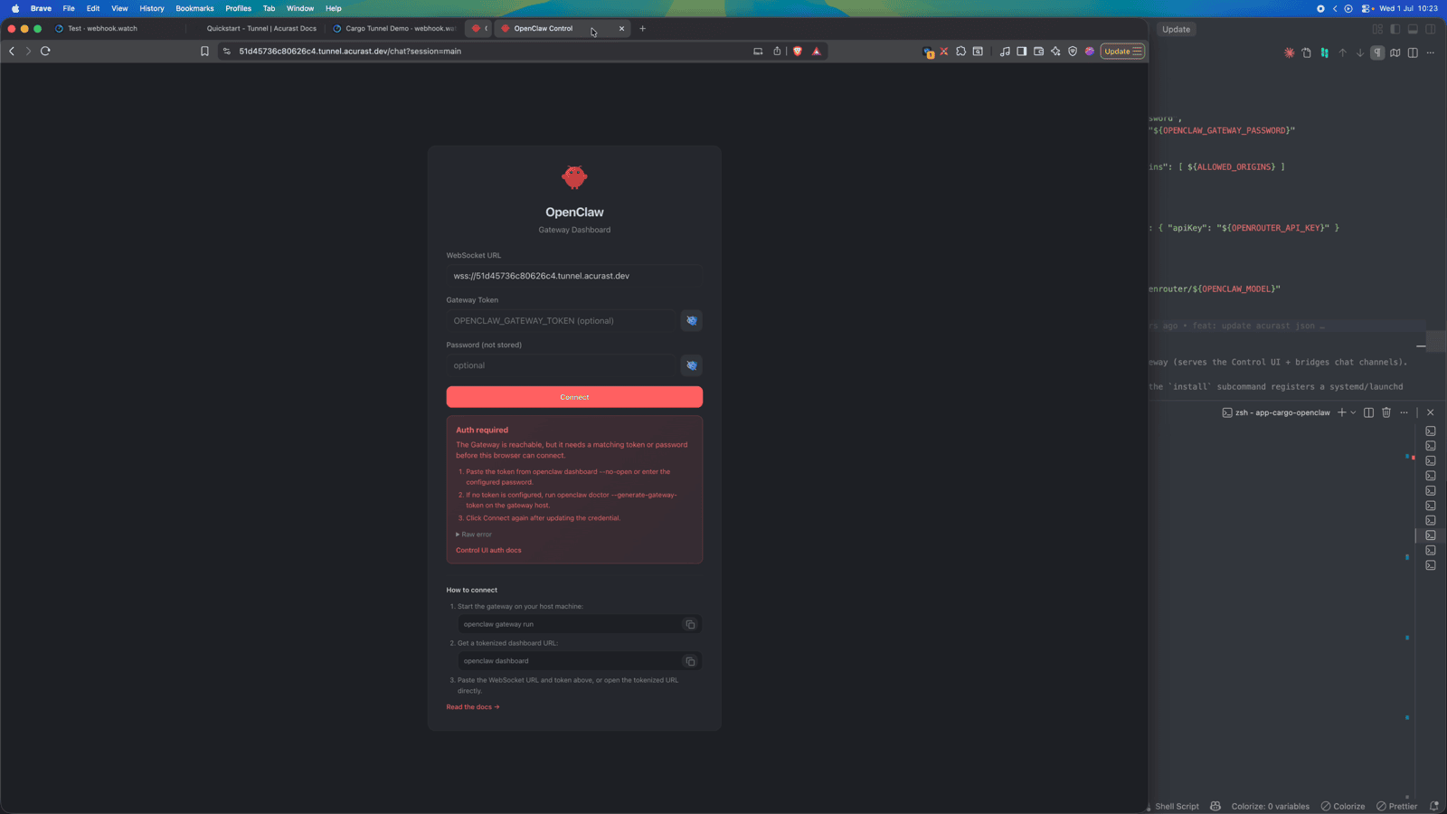This screenshot has height=814, width=1447.
Task: Open macOS Control Center icon
Action: click(1366, 8)
